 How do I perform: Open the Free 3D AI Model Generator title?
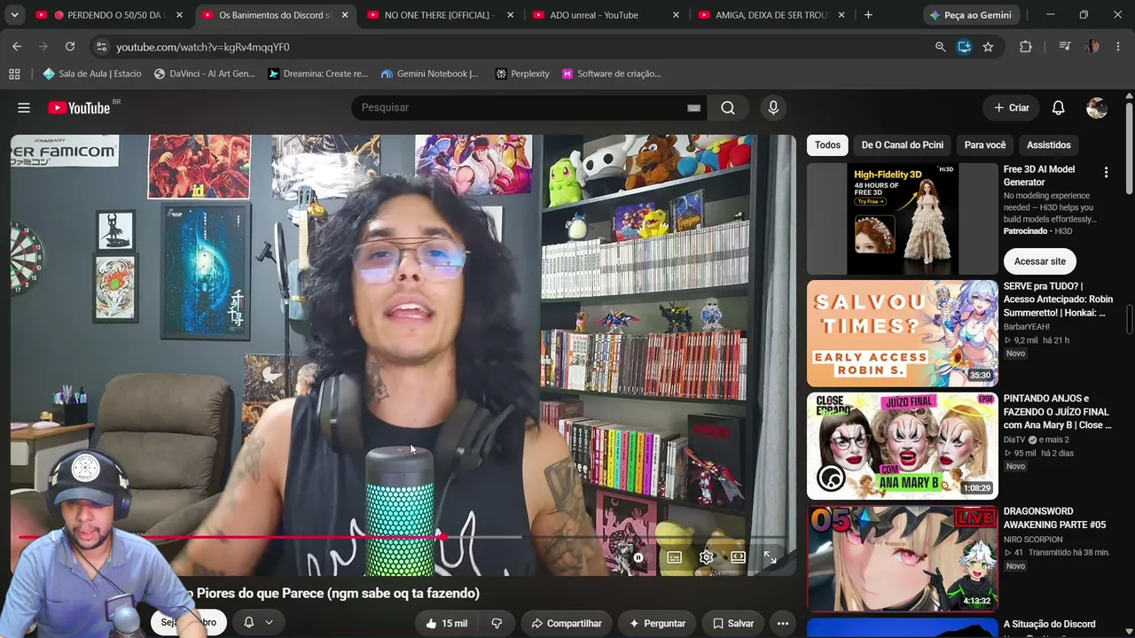(x=1039, y=175)
